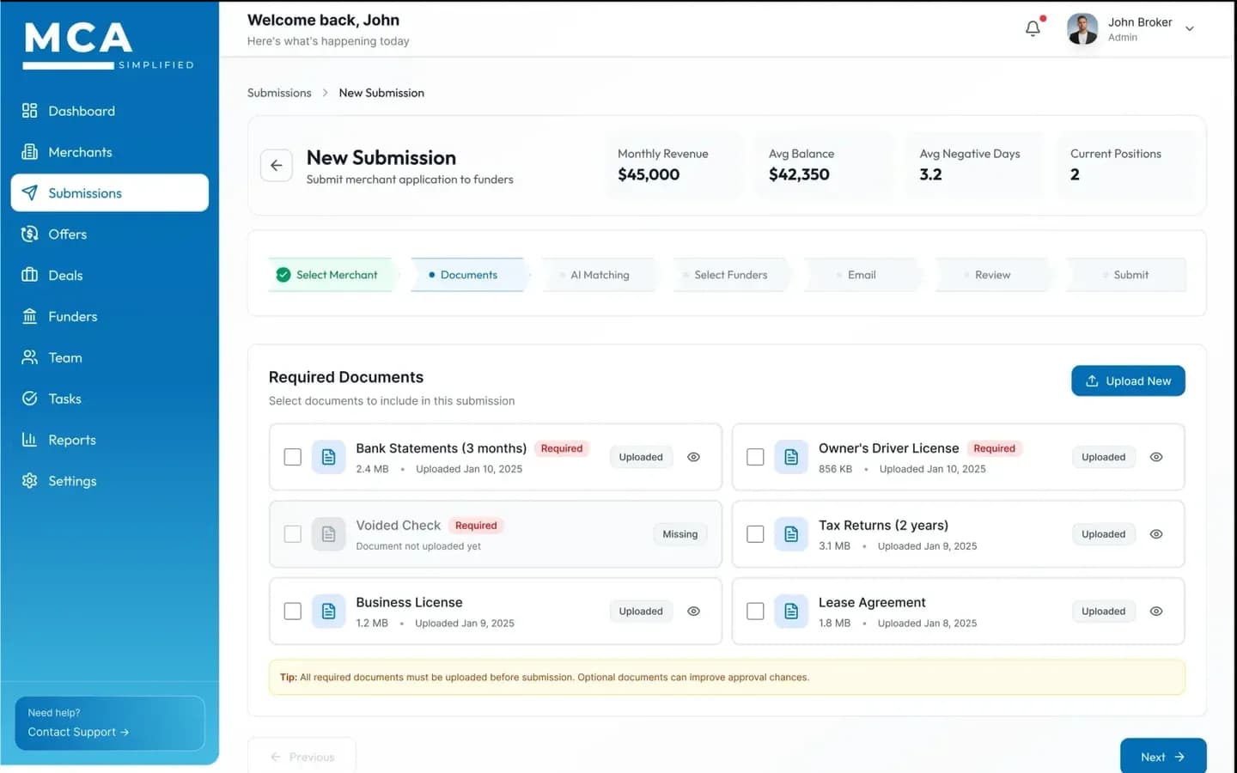Click the Dashboard grid icon

[30, 111]
